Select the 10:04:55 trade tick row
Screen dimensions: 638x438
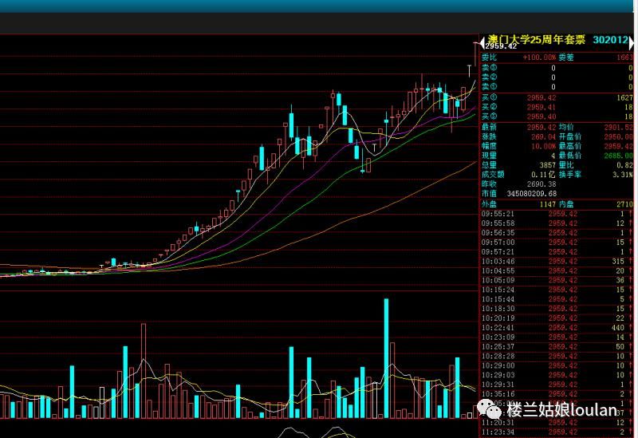(557, 270)
